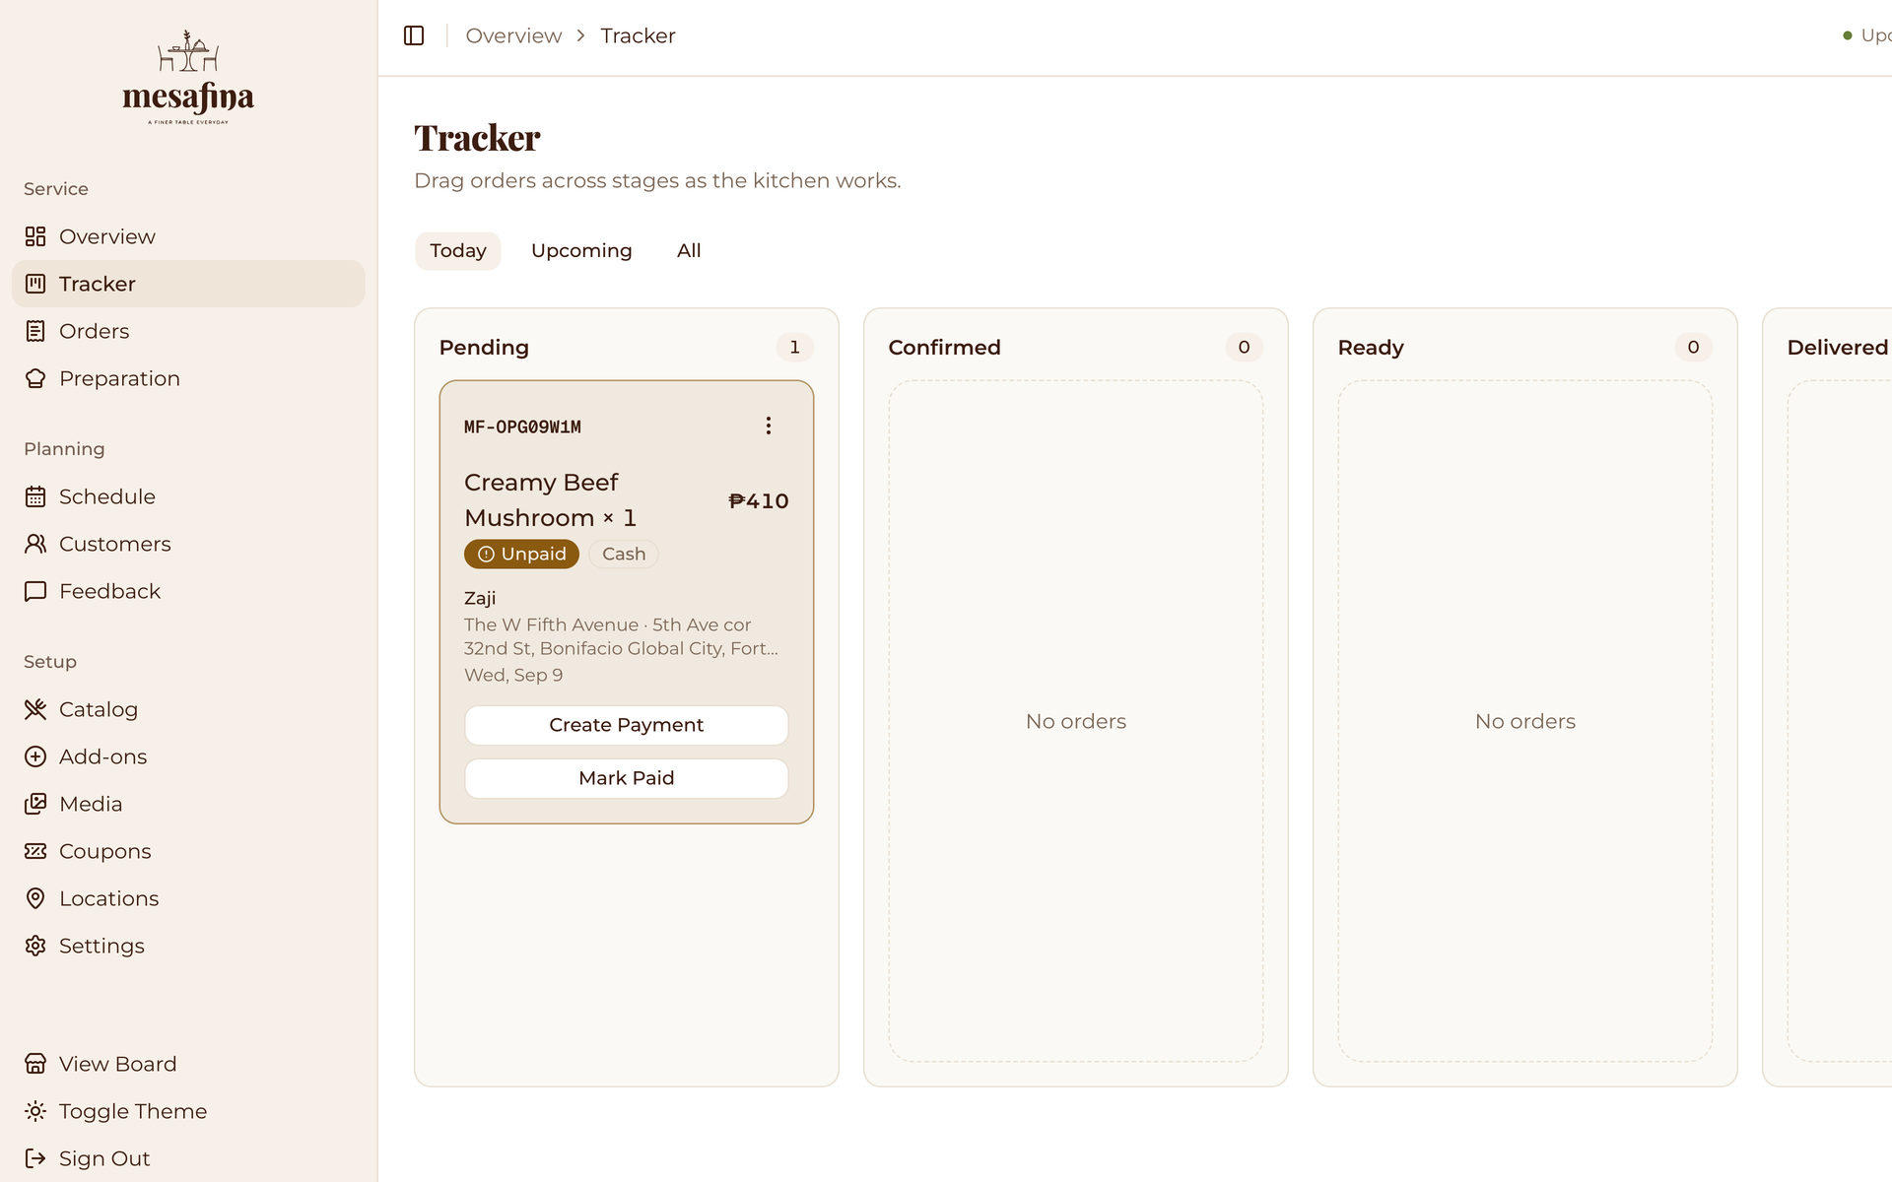Click the Wed, Sep 9 date
Screen dimensions: 1892x1182
513,675
